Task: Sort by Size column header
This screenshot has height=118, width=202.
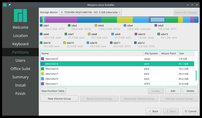Action: point(186,53)
